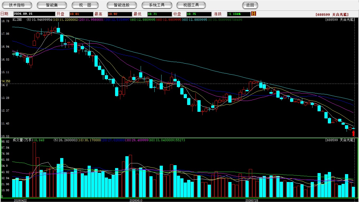The height and width of the screenshot is (202, 359).
Task: Click the 20260610 date axis label
Action: click(x=136, y=200)
